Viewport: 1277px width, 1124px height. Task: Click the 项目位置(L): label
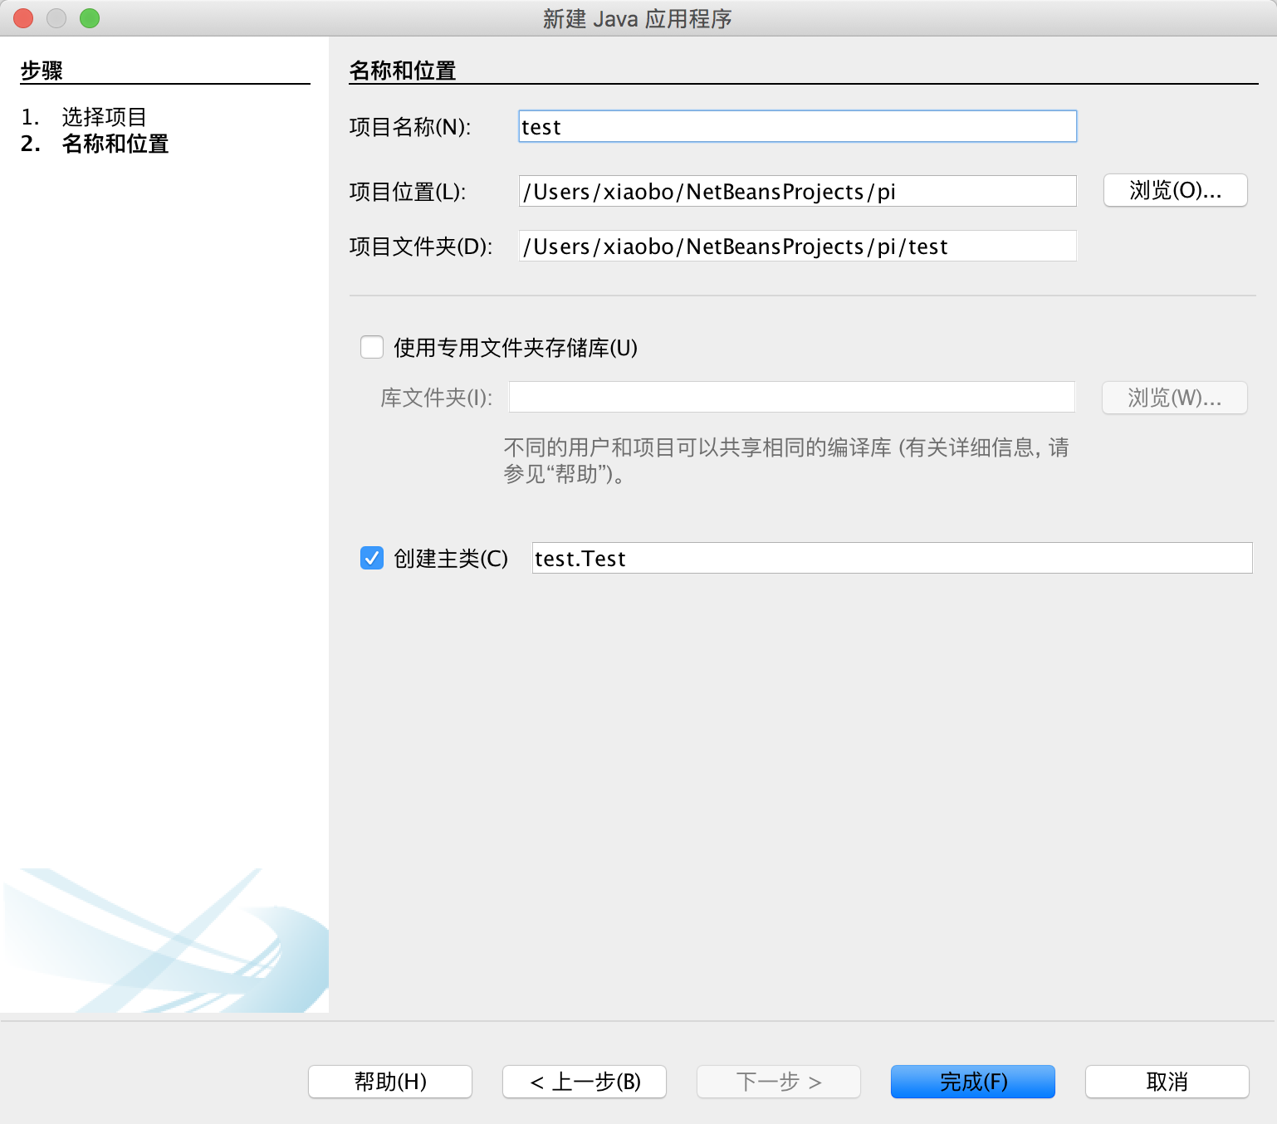[x=408, y=192]
